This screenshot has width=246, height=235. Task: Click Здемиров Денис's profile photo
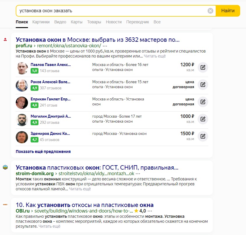tap(22, 137)
